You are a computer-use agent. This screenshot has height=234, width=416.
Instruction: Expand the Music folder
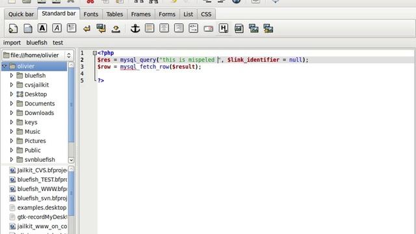point(12,131)
